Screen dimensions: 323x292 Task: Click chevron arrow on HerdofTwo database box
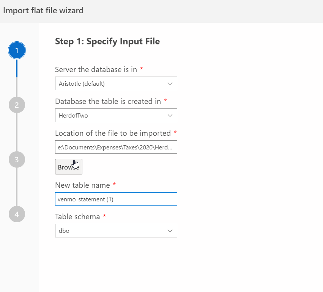click(170, 115)
